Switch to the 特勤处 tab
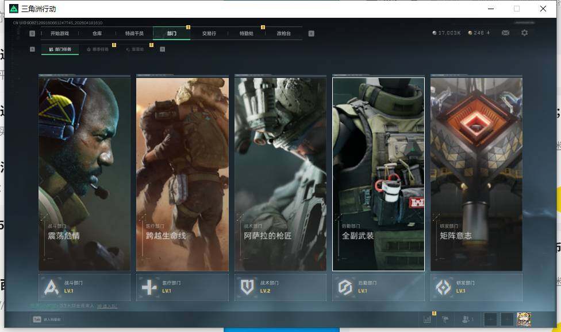 click(246, 33)
